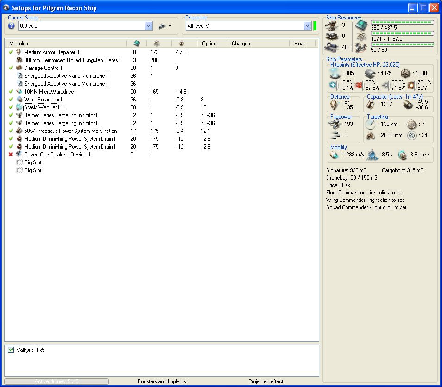Viewport: 442px width, 387px height.
Task: Click the drone bandwidth bar 50 / 50
Action: 402,44
